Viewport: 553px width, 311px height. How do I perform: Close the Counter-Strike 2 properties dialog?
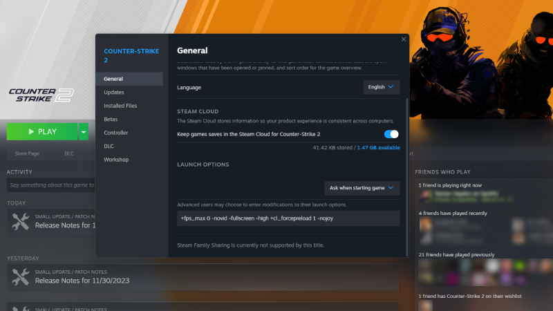[404, 39]
